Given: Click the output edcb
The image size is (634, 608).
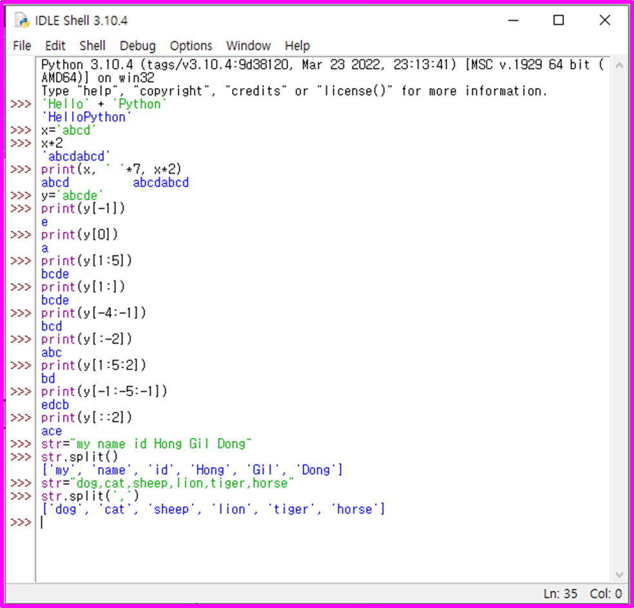Looking at the screenshot, I should pos(55,405).
